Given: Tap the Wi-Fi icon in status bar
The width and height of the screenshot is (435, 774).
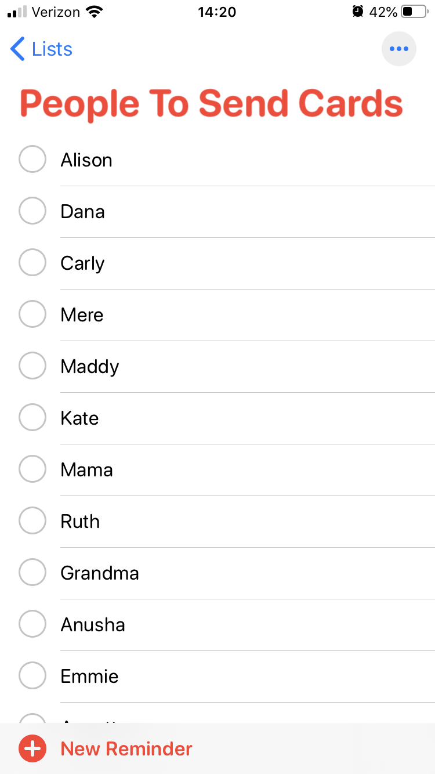Looking at the screenshot, I should click(x=93, y=12).
